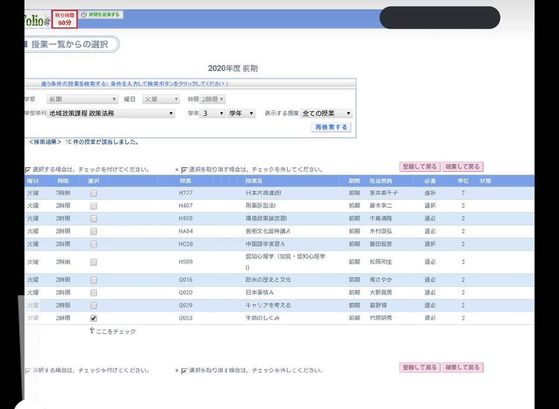Select the 刑事訴訟法I course checkbox

click(93, 205)
